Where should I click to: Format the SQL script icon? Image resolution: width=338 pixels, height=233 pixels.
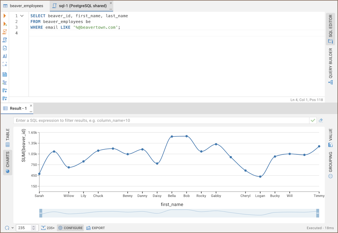coord(5,83)
